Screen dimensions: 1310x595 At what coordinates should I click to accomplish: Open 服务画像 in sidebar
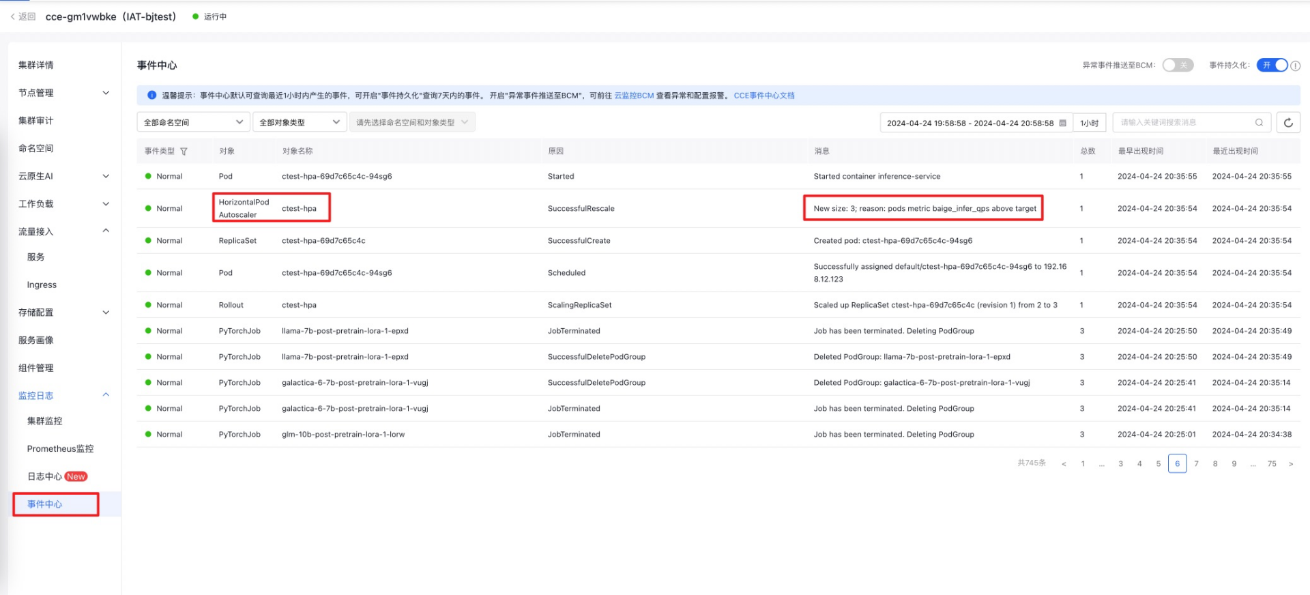tap(36, 340)
